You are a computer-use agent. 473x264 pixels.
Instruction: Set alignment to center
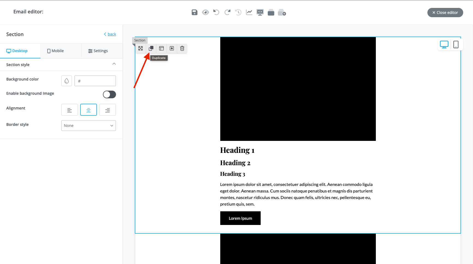tap(88, 110)
